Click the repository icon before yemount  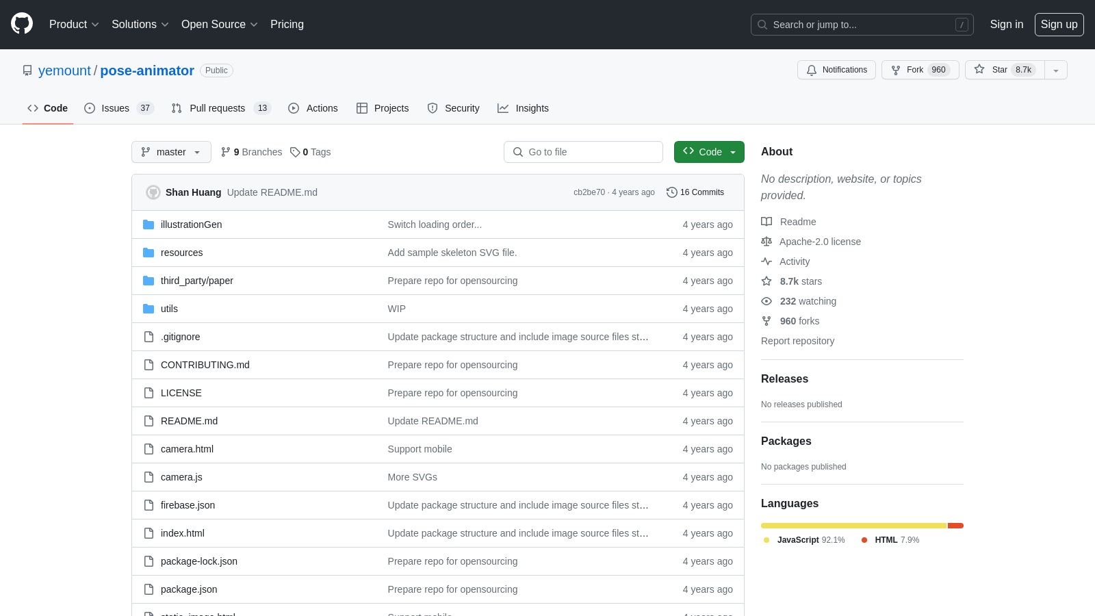tap(27, 70)
